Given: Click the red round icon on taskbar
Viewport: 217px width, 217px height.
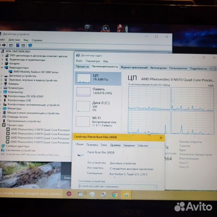Looking at the screenshot, I should (69, 194).
